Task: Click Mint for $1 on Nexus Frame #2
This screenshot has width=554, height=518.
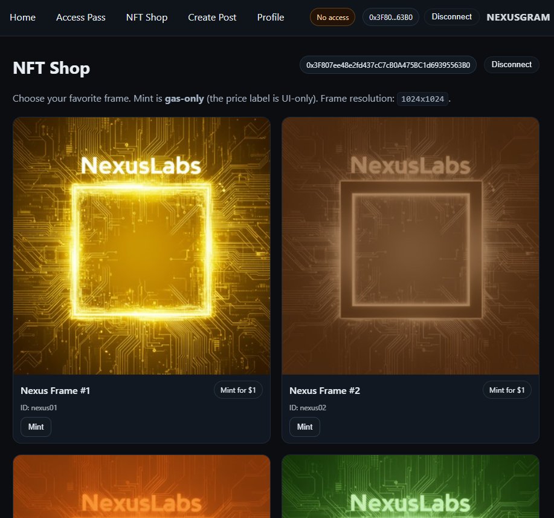Action: (x=507, y=390)
